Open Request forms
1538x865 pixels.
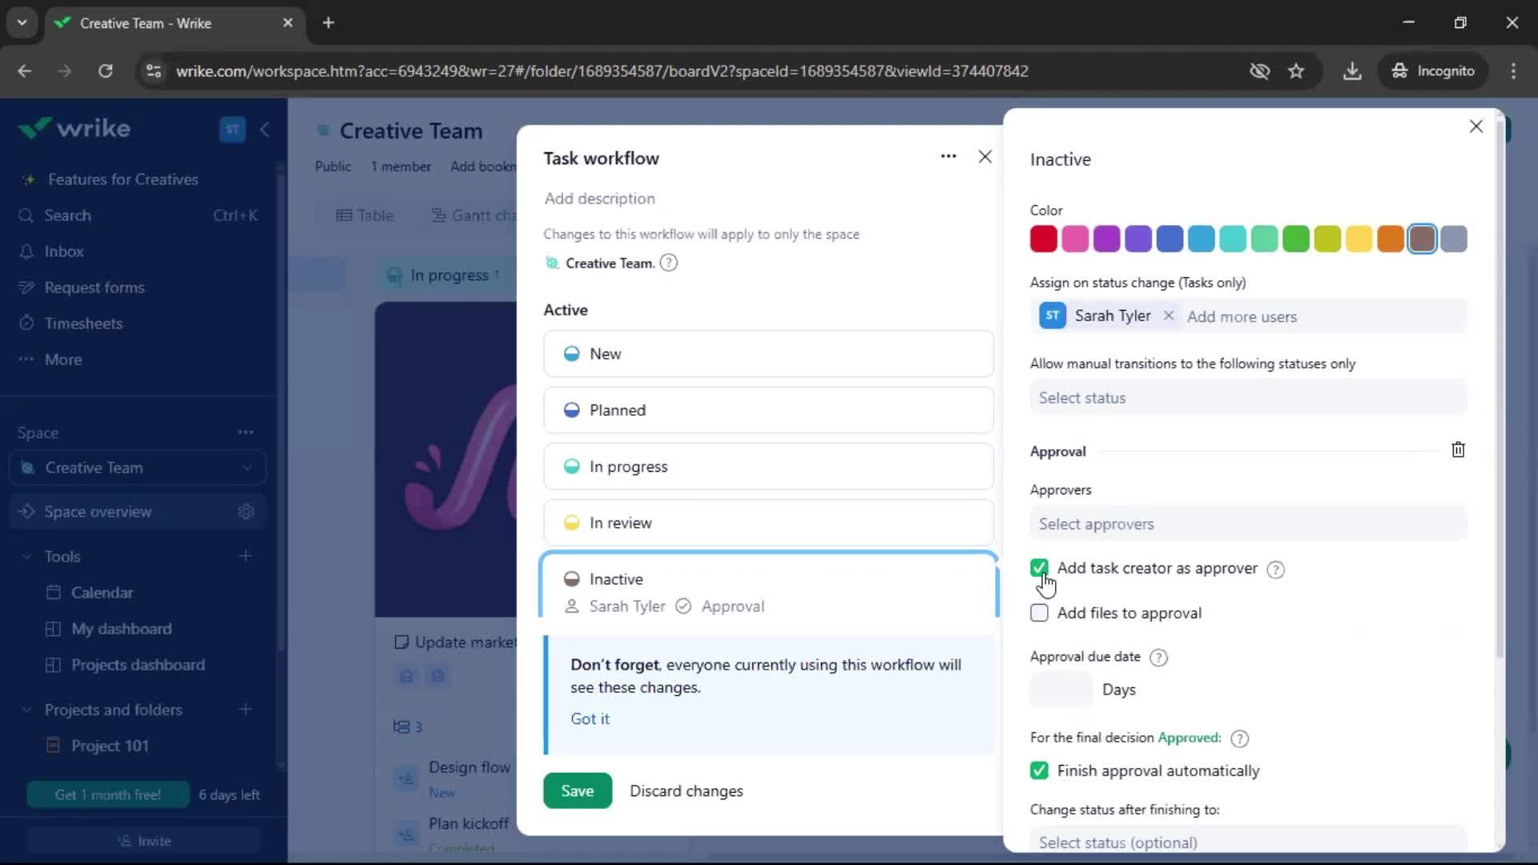[x=94, y=288]
